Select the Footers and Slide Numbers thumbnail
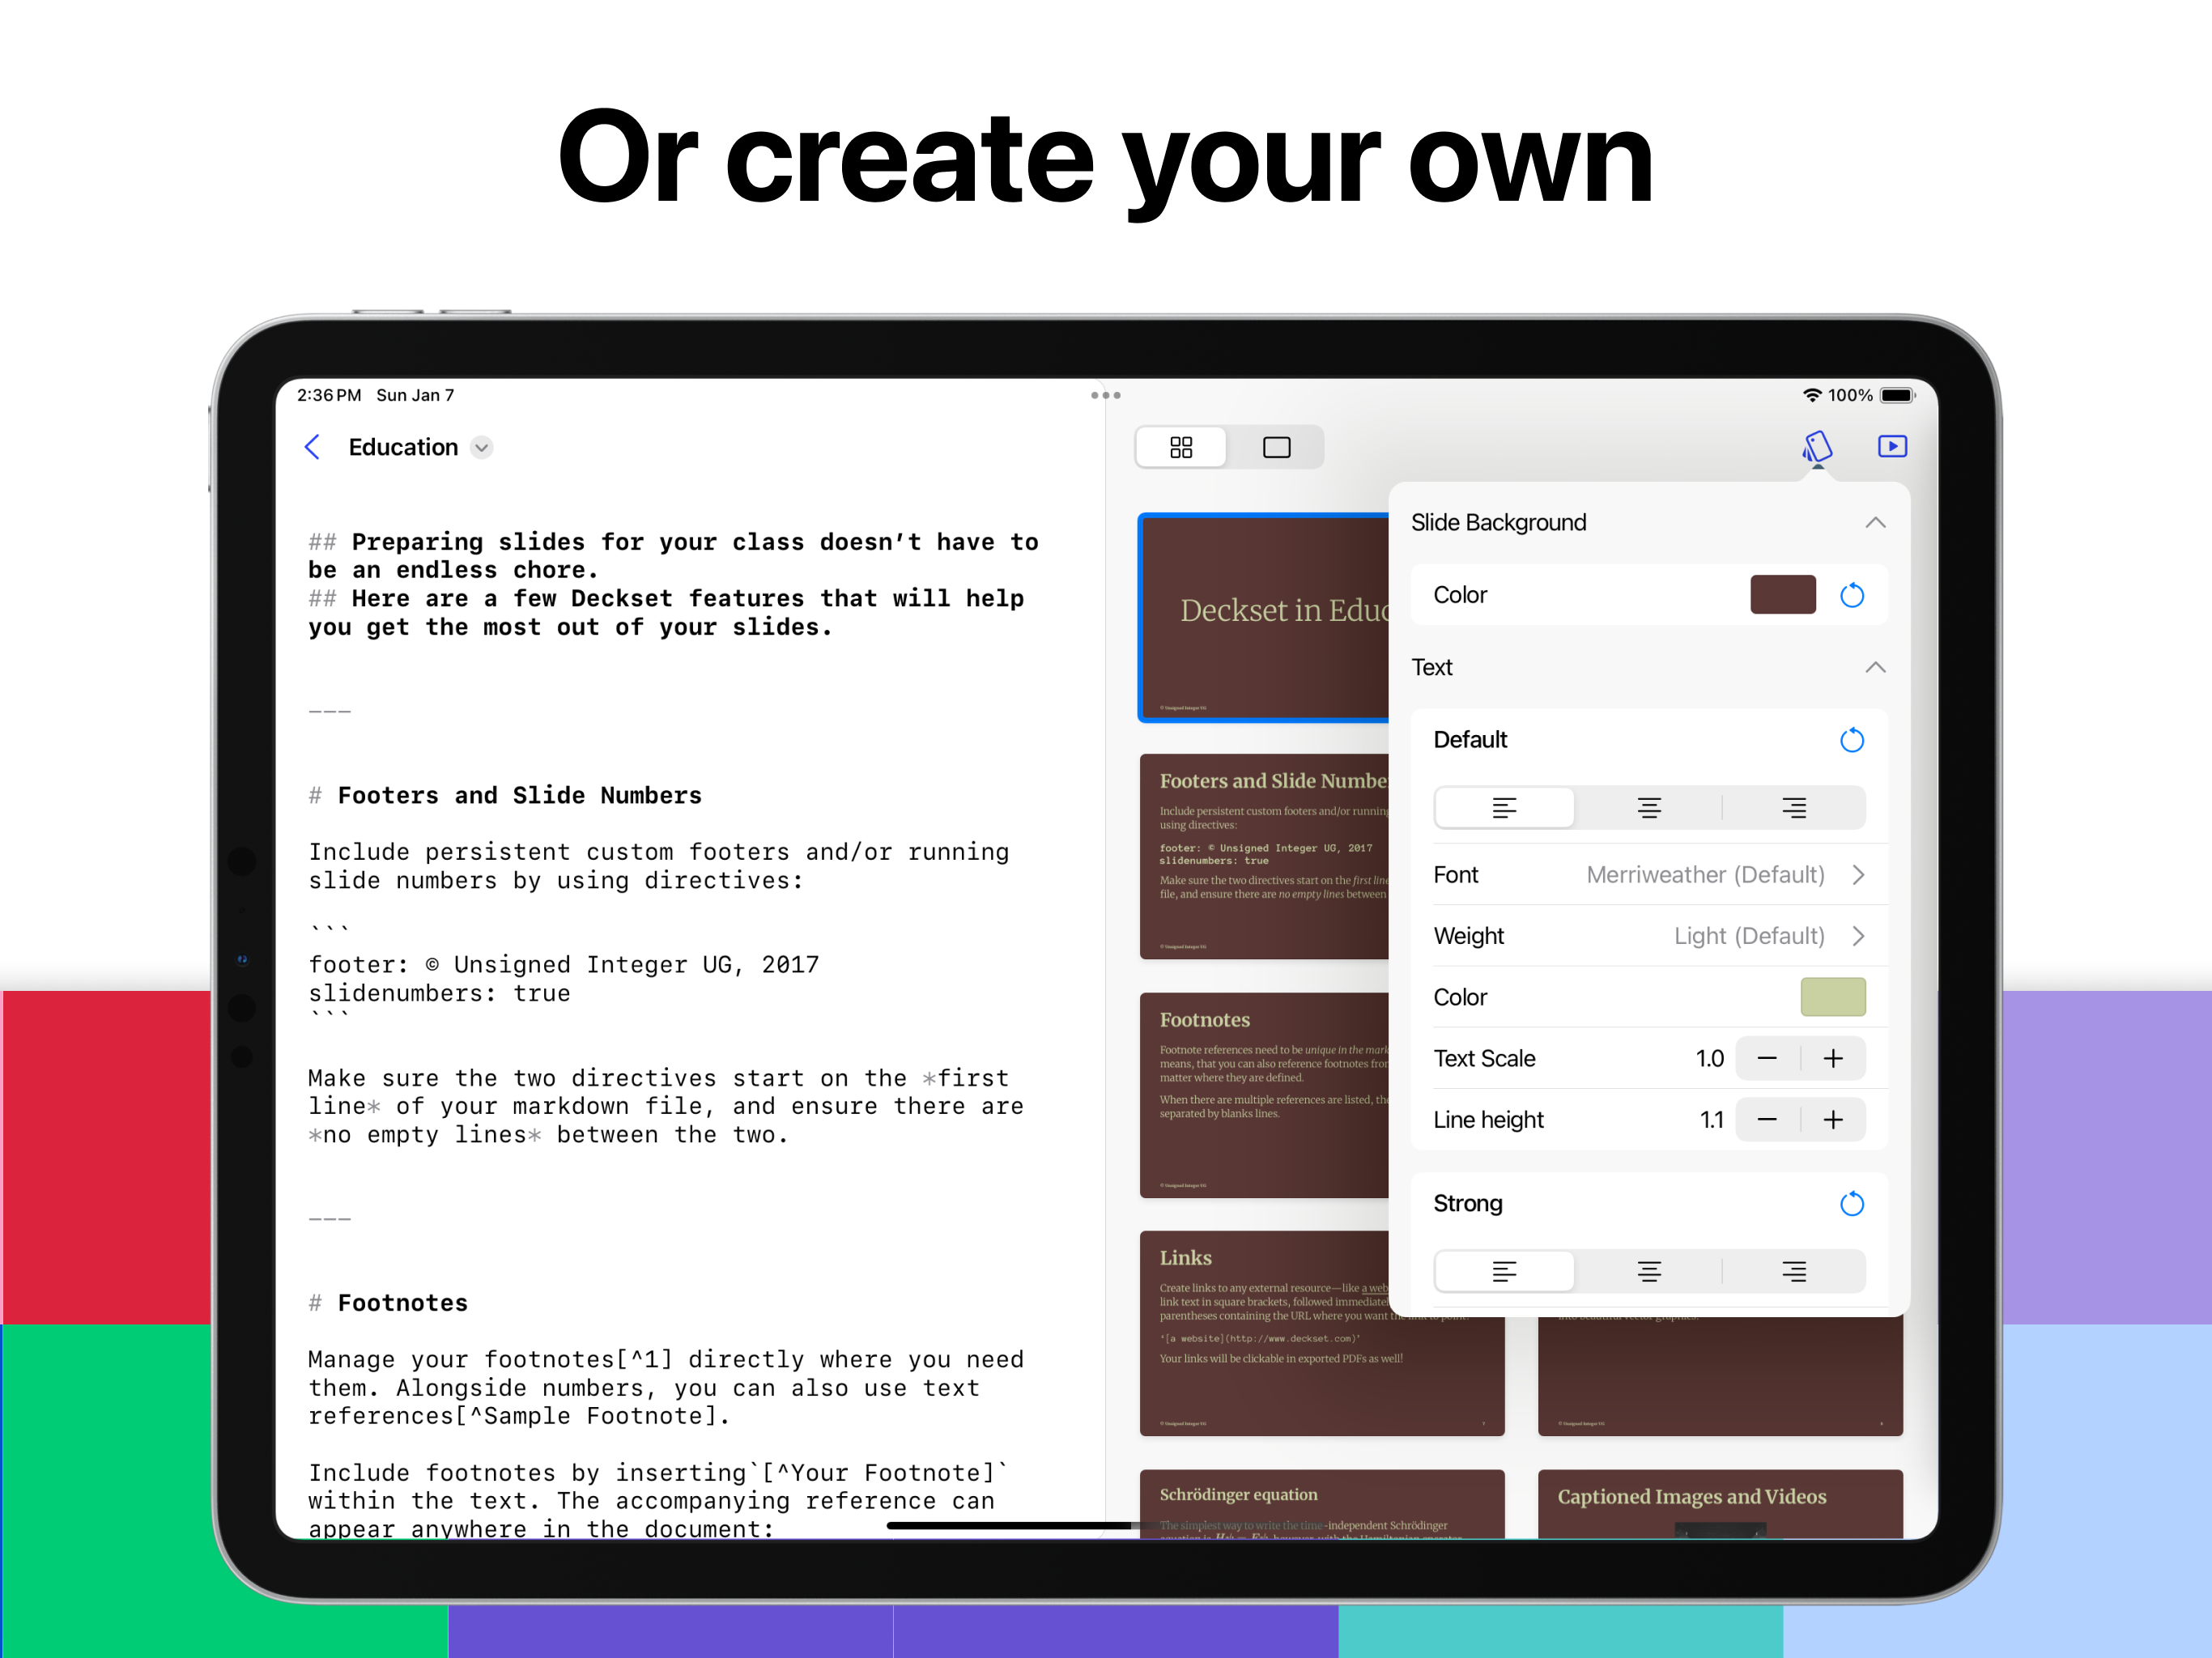The width and height of the screenshot is (2212, 1658). [1264, 856]
